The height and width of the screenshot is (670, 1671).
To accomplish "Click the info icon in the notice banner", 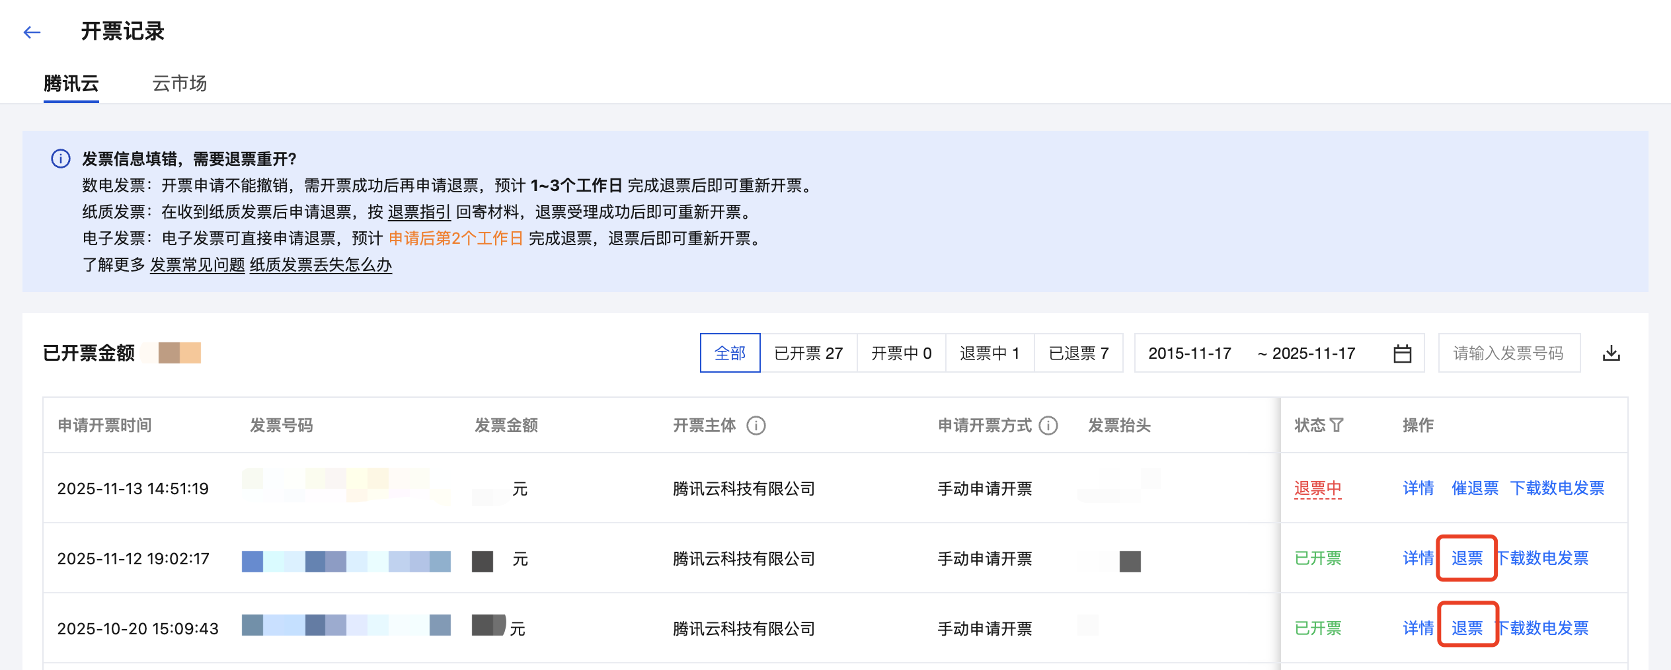I will 61,159.
